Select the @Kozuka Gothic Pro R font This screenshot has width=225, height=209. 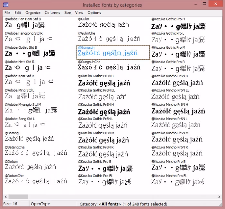186,66
